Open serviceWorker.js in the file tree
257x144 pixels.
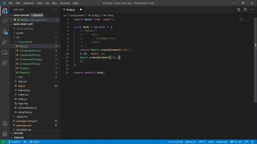27,108
